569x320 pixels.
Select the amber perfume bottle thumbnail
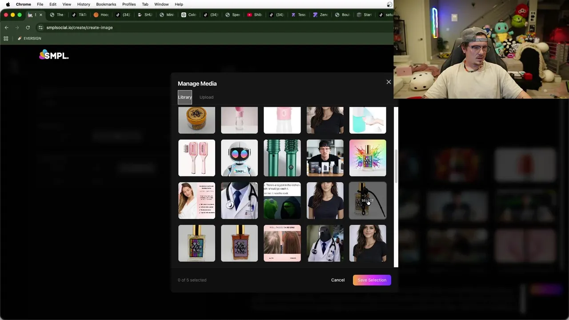[x=239, y=243]
